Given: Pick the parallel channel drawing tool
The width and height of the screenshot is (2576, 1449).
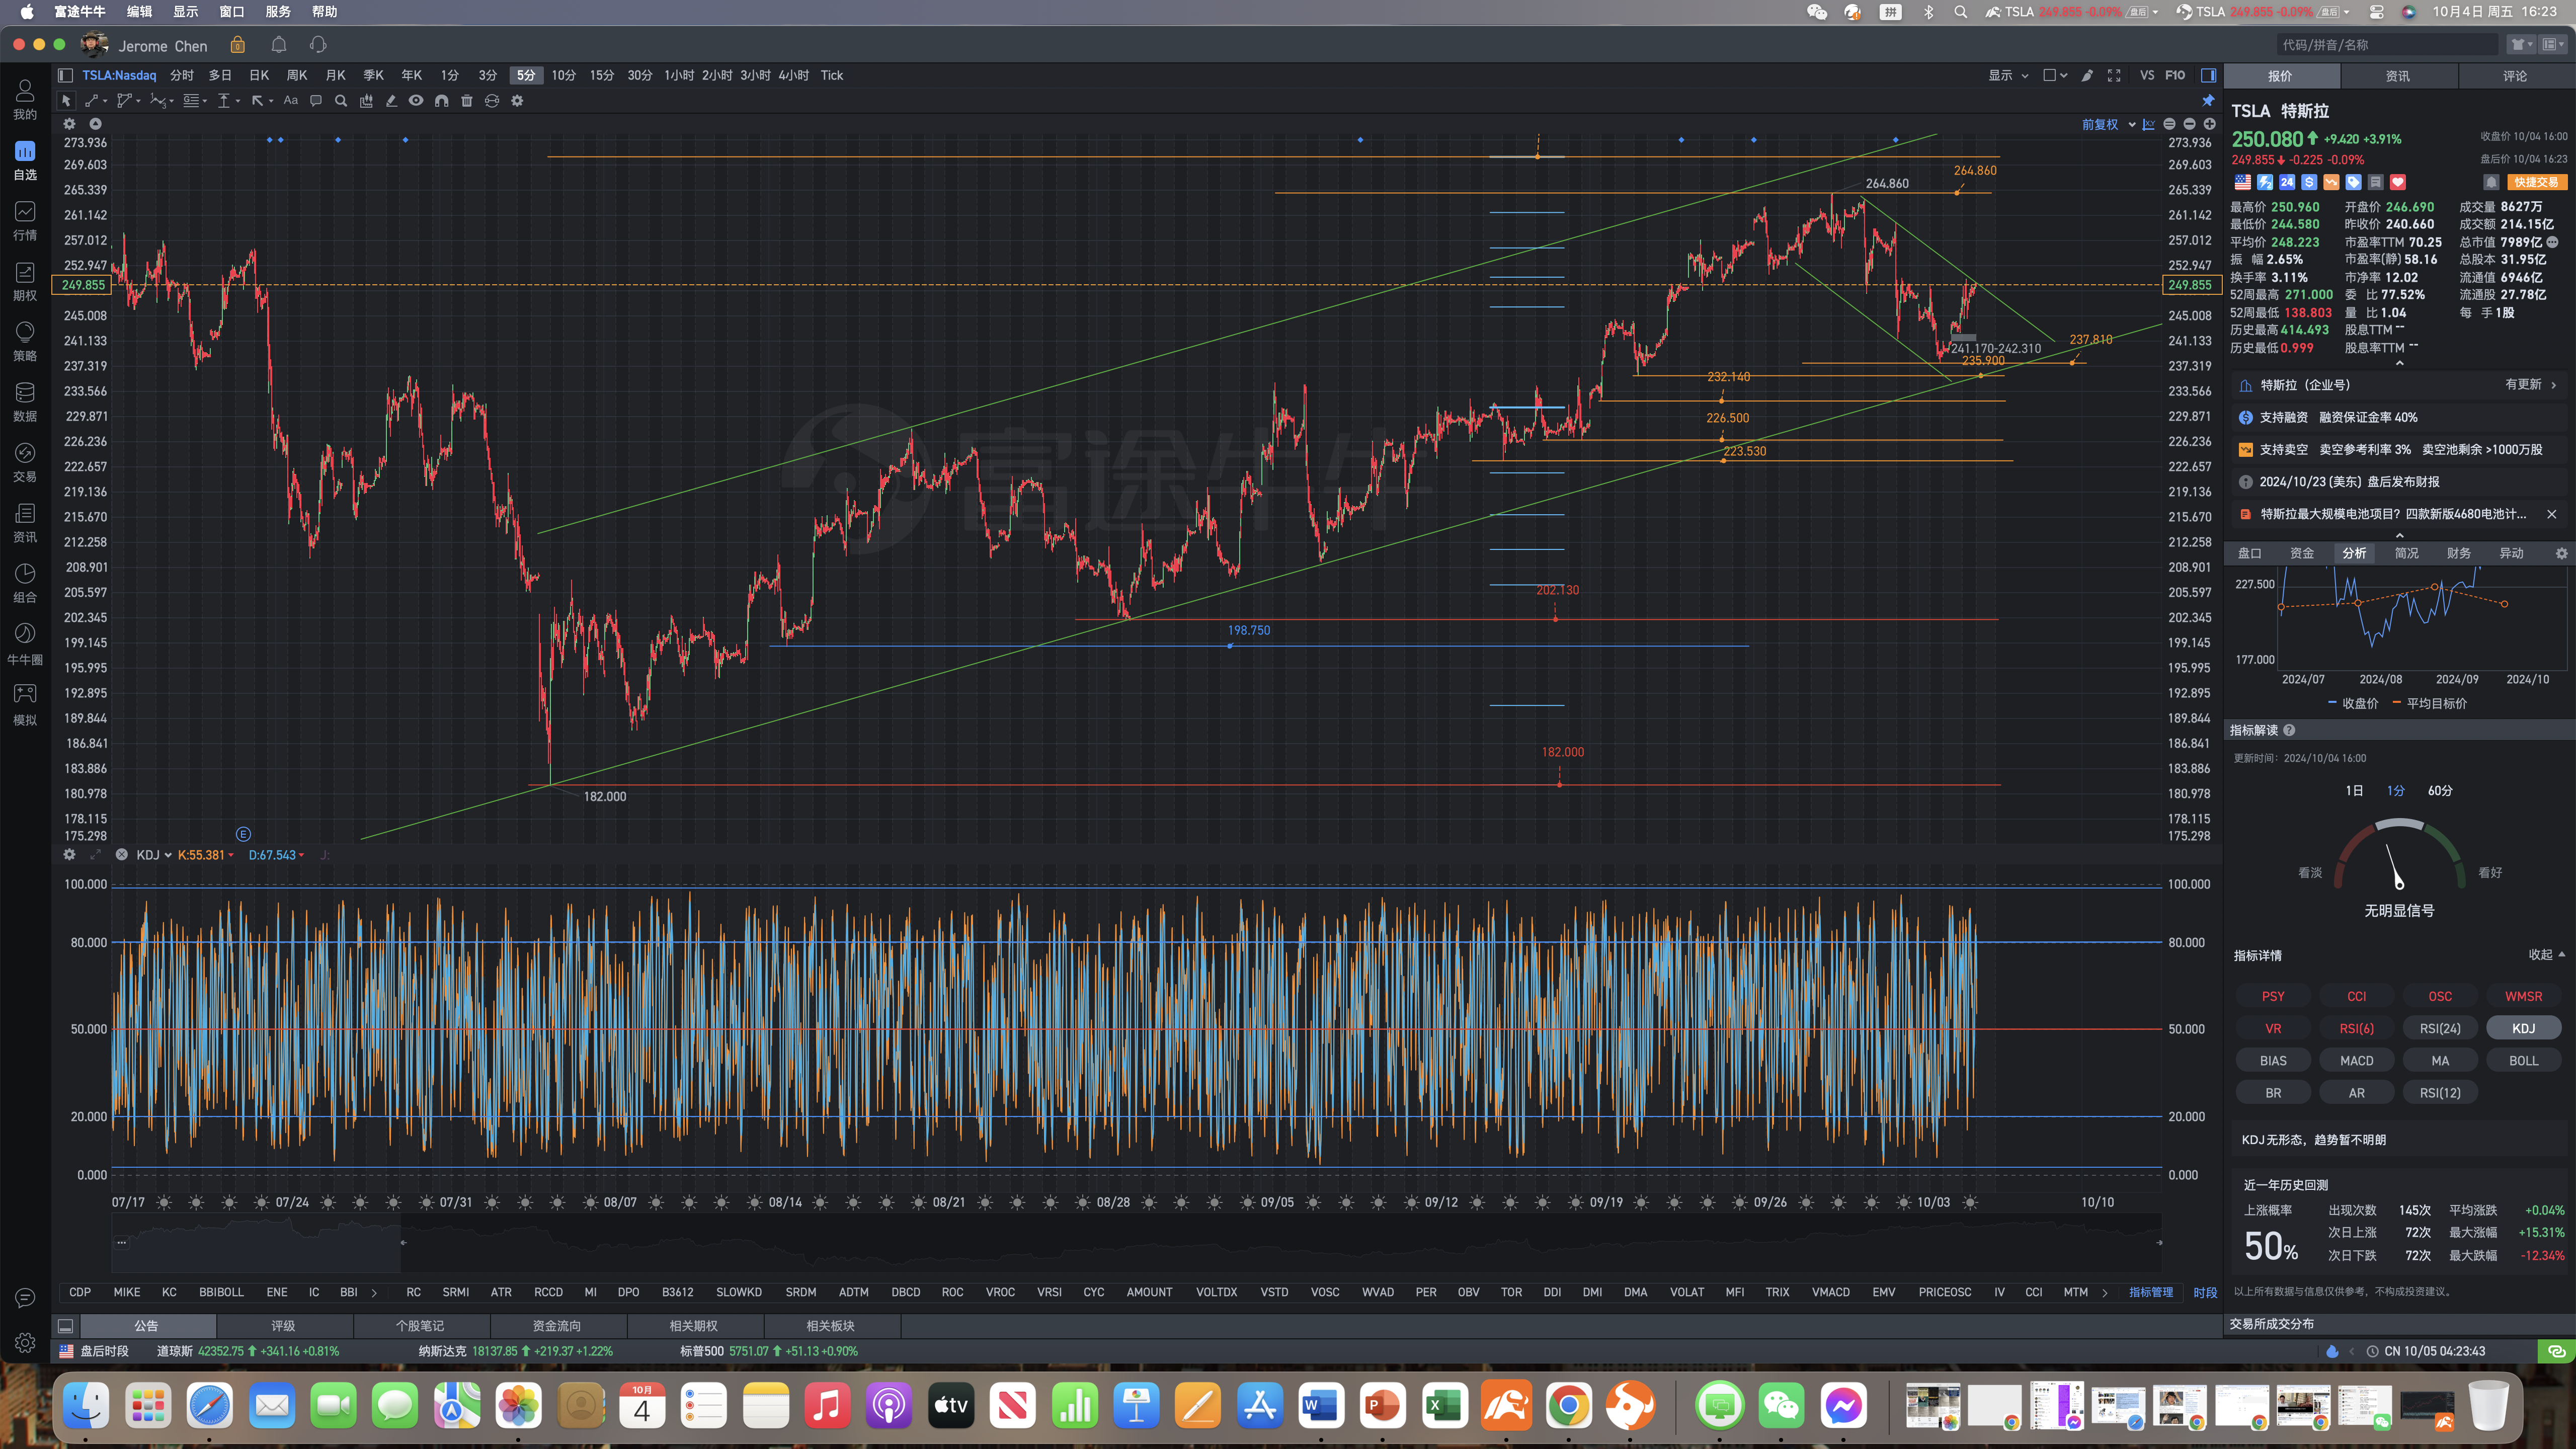Looking at the screenshot, I should click(124, 101).
